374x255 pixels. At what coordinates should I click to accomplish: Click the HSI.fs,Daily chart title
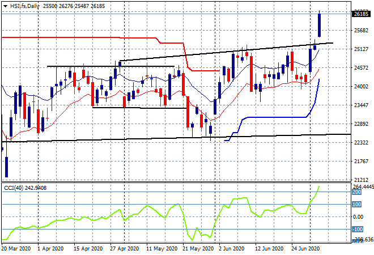tap(24, 6)
